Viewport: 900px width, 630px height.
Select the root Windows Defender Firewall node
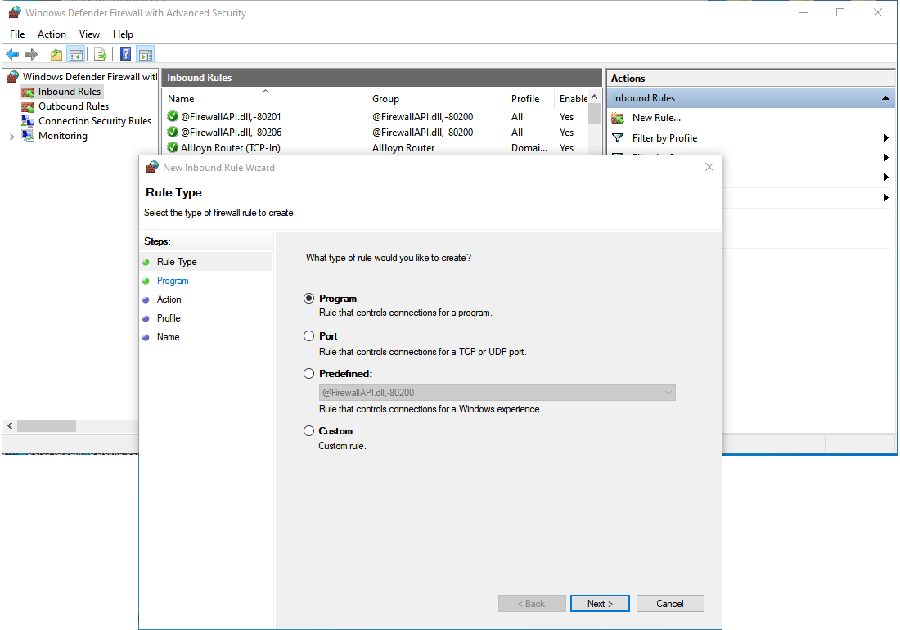89,77
